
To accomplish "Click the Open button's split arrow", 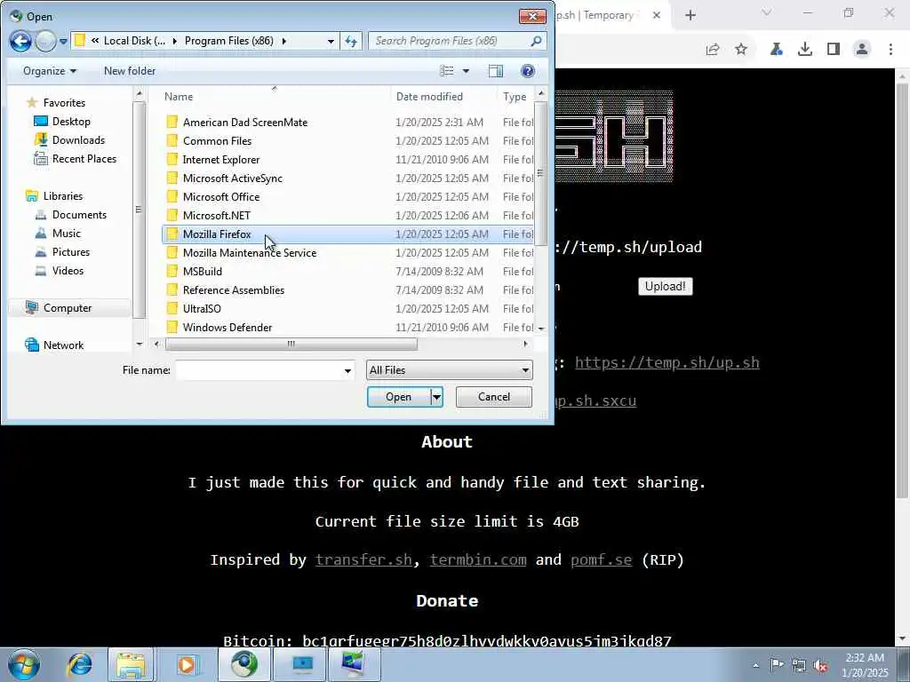I will pos(436,397).
